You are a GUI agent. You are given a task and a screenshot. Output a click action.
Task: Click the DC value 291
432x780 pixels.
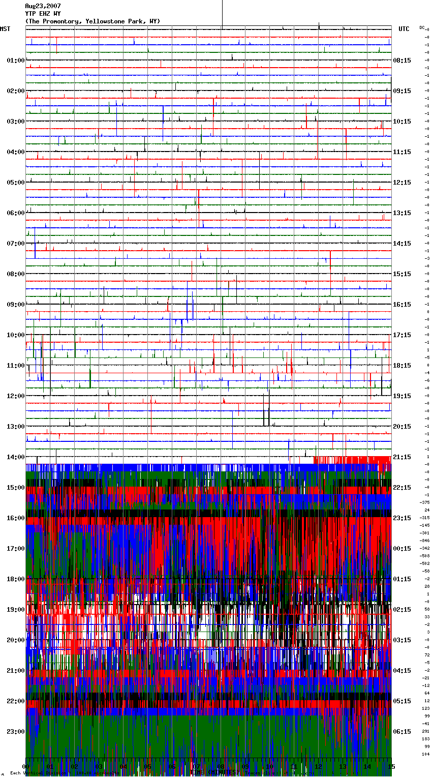[425, 731]
